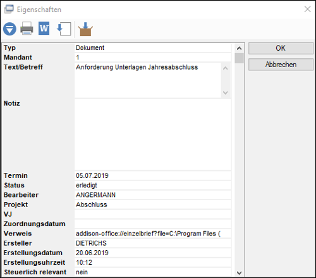Click the Notiz label

coord(12,103)
